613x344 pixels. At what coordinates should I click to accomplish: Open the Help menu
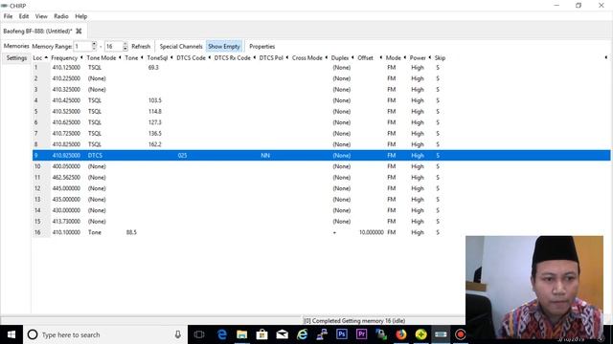(x=80, y=16)
